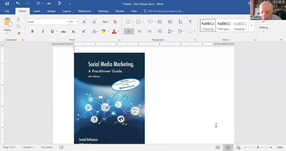This screenshot has height=151, width=286.
Task: Toggle Align Left for the paragraph
Action: point(129,31)
